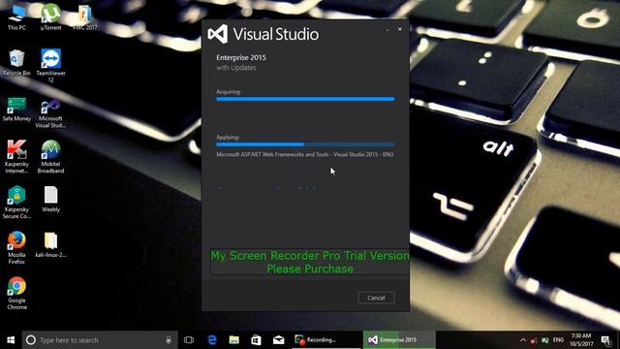Open the Windows Start menu
The height and width of the screenshot is (349, 620).
coord(11,340)
